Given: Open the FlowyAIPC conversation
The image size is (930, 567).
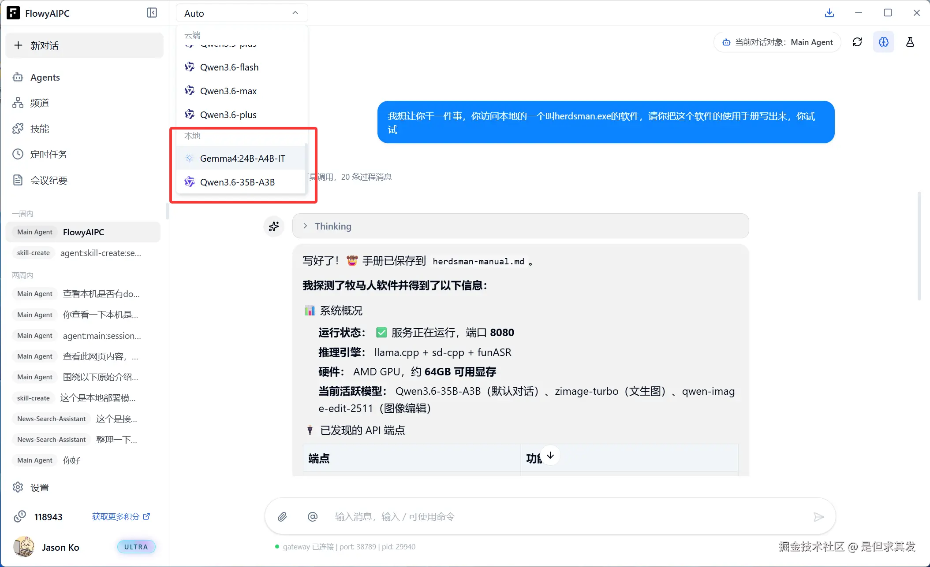Looking at the screenshot, I should (x=83, y=232).
